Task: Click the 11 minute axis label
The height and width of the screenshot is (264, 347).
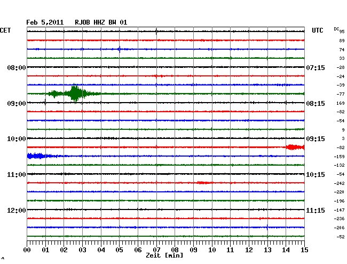Action: pyautogui.click(x=230, y=250)
